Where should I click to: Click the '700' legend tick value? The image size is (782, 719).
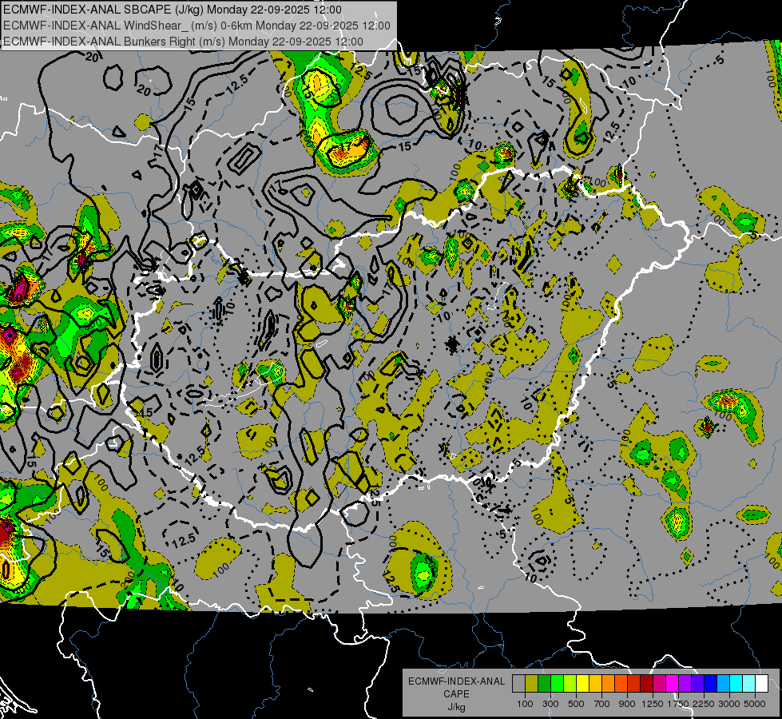click(x=601, y=704)
